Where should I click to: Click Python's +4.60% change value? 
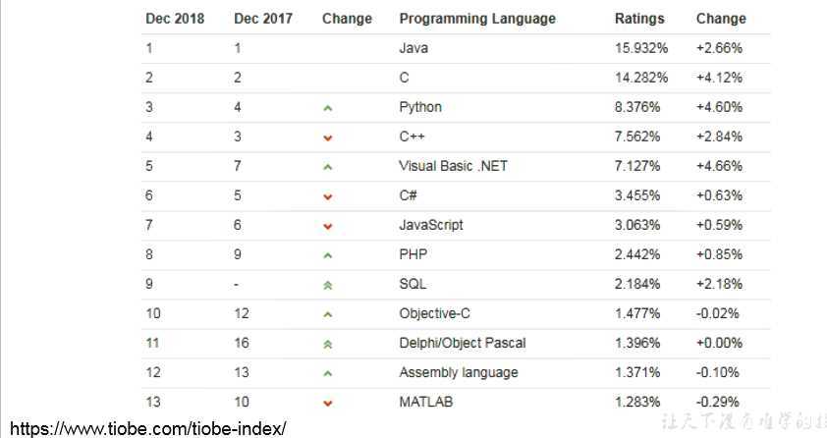(719, 107)
